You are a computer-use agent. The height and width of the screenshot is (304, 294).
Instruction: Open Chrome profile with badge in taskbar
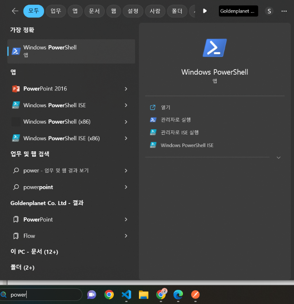[161, 294]
